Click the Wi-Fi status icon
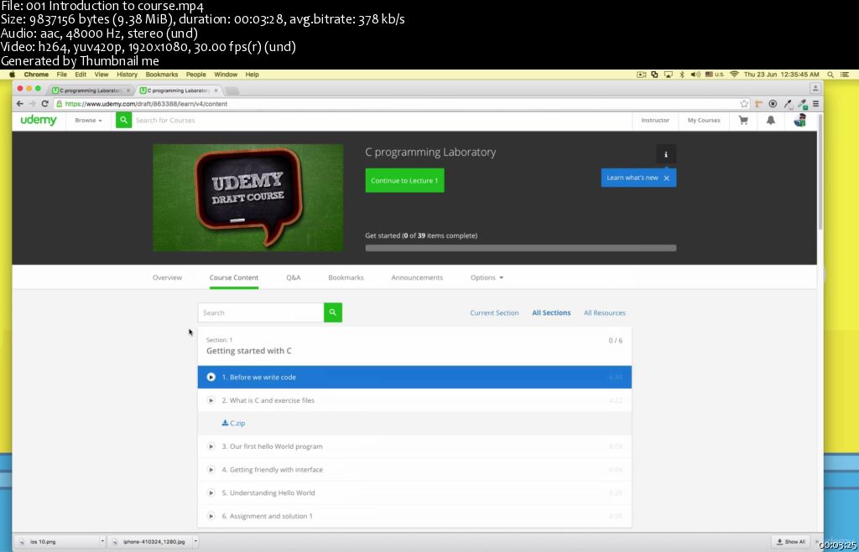The image size is (859, 552). pyautogui.click(x=734, y=75)
